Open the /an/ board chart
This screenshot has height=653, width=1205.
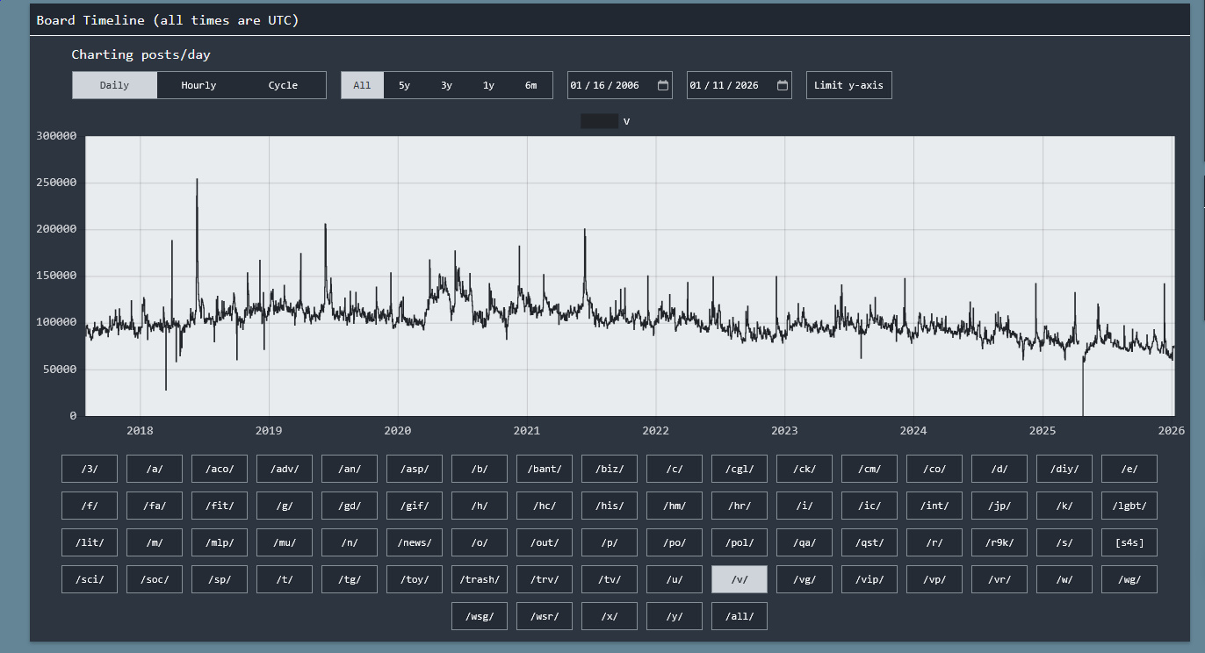click(350, 469)
